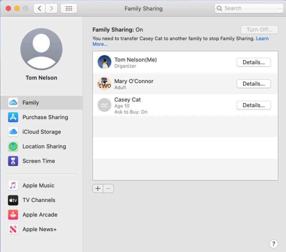Image resolution: width=286 pixels, height=252 pixels.
Task: Close the window with the red button
Action: (8, 8)
